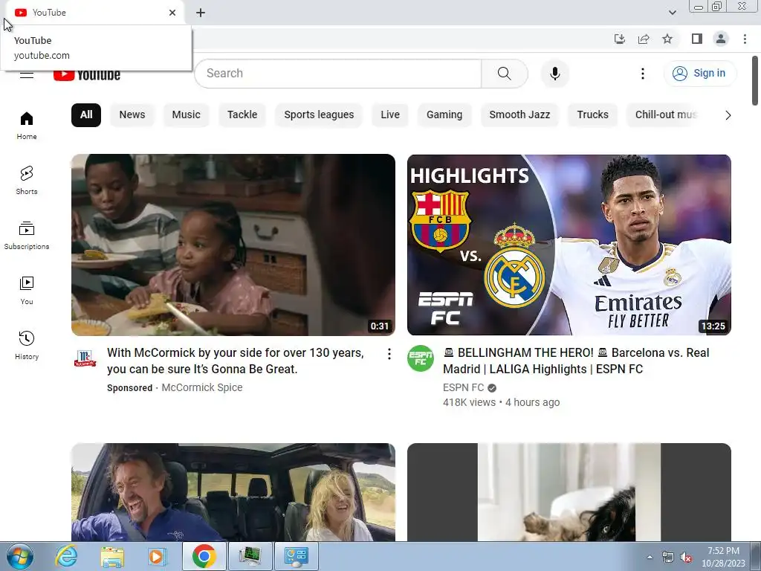Click the muted volume tray icon
The height and width of the screenshot is (571, 761).
click(x=686, y=558)
